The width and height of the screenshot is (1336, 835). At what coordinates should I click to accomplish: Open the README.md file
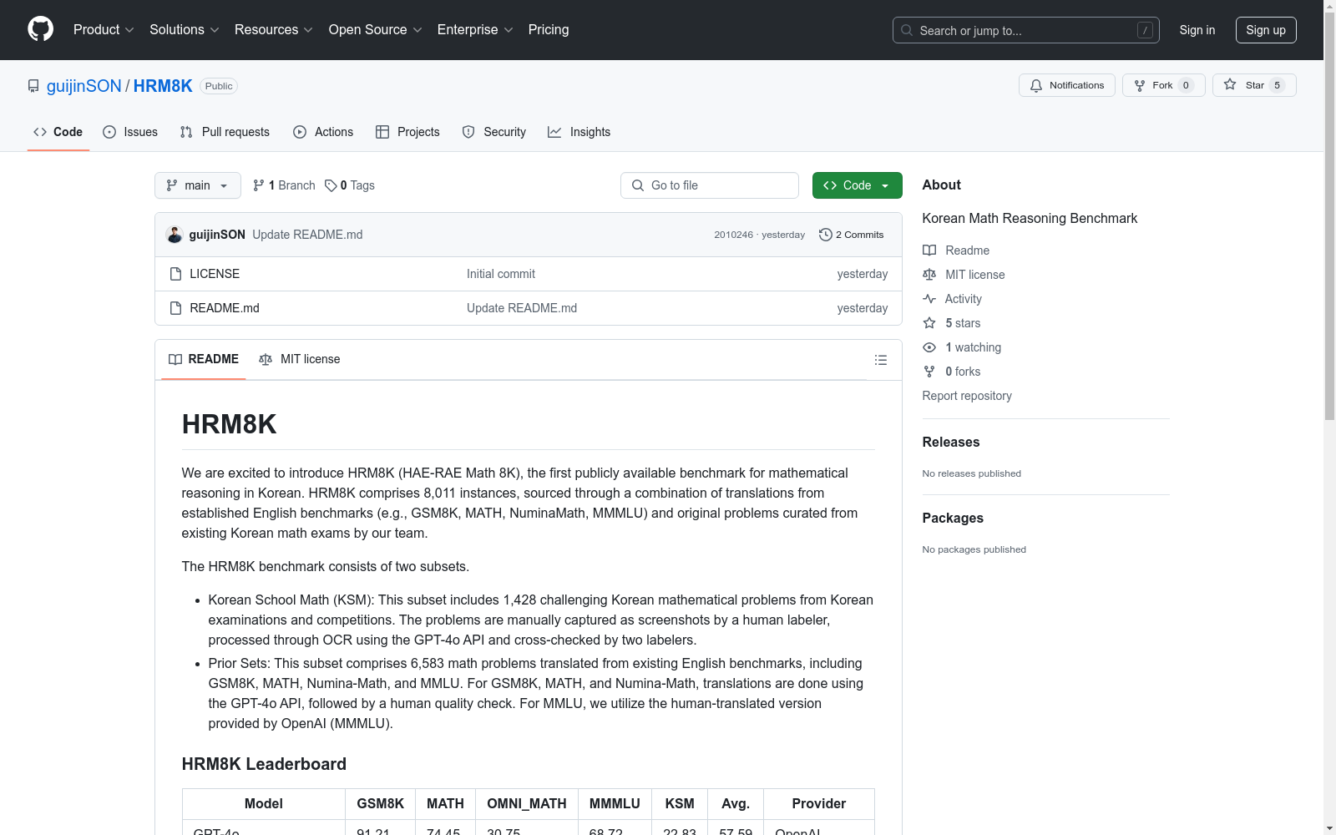click(x=225, y=308)
